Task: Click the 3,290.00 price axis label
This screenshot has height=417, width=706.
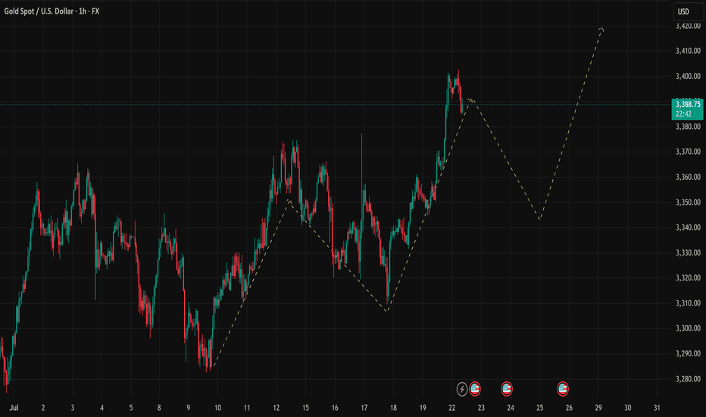Action: [688, 354]
